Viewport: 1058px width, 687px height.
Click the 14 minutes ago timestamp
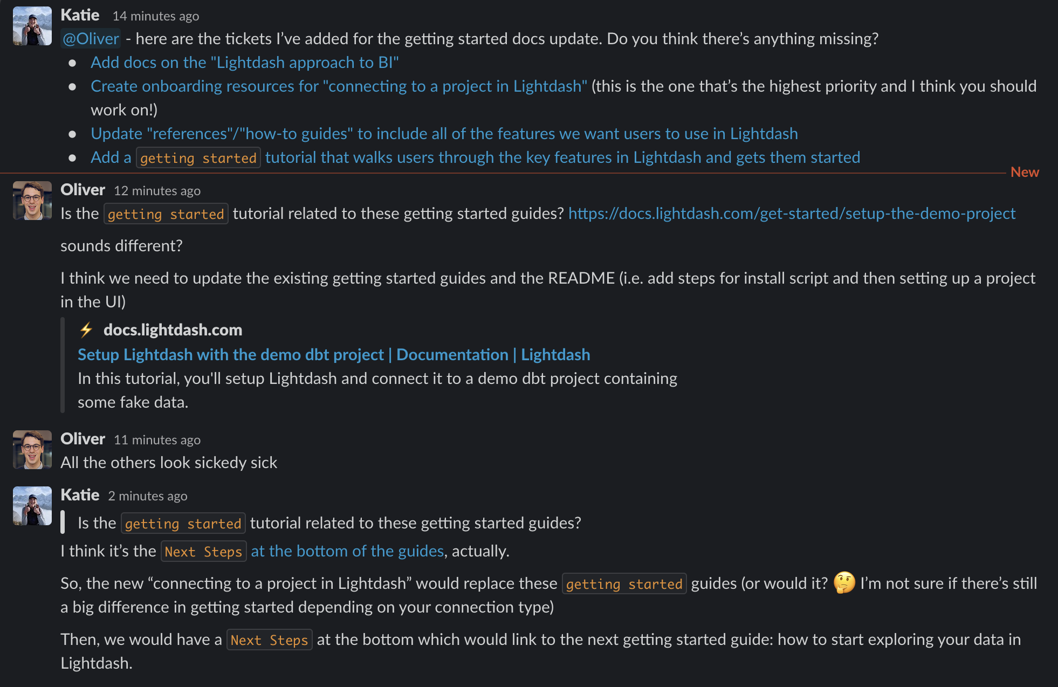pos(156,16)
